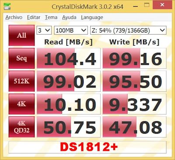Run the 4K random test
This screenshot has height=160, width=175.
coord(21,104)
